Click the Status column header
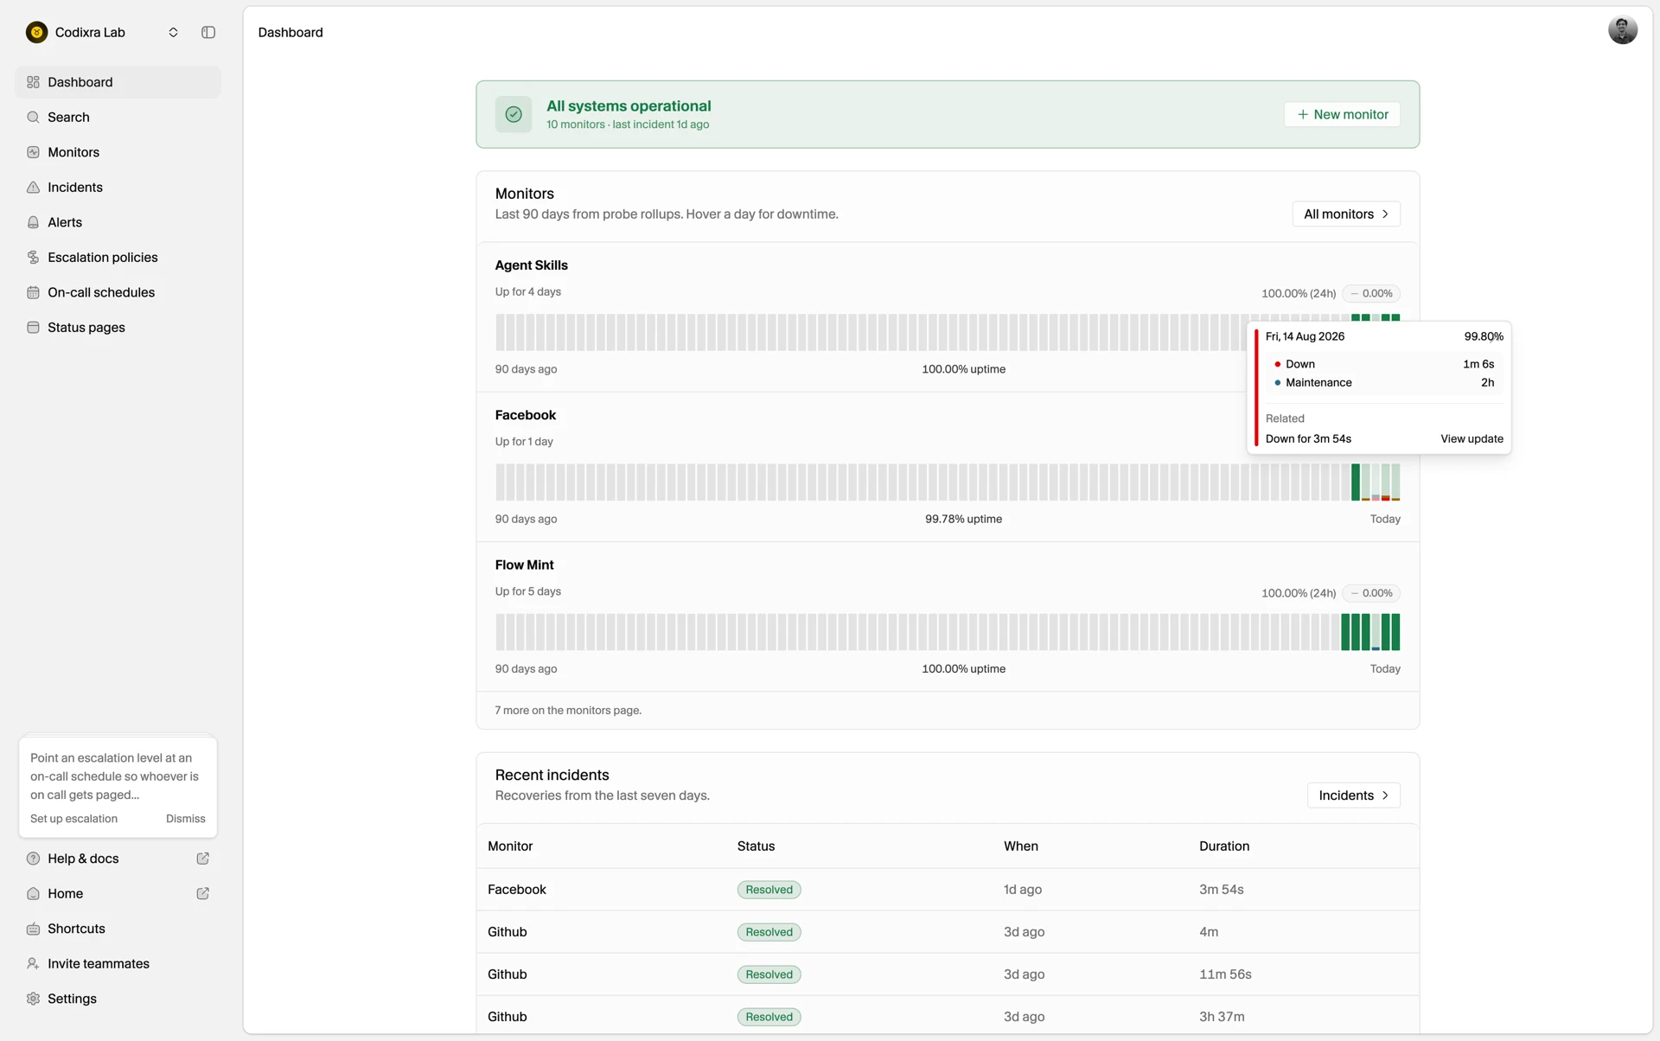Screen dimensions: 1660x1041 pyautogui.click(x=756, y=846)
